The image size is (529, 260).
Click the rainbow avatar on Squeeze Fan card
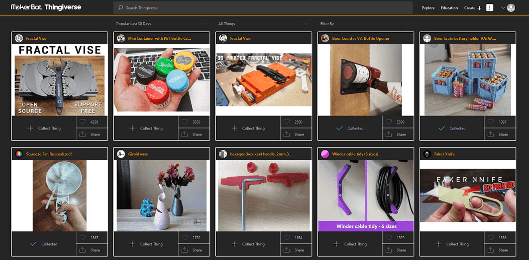click(x=19, y=154)
